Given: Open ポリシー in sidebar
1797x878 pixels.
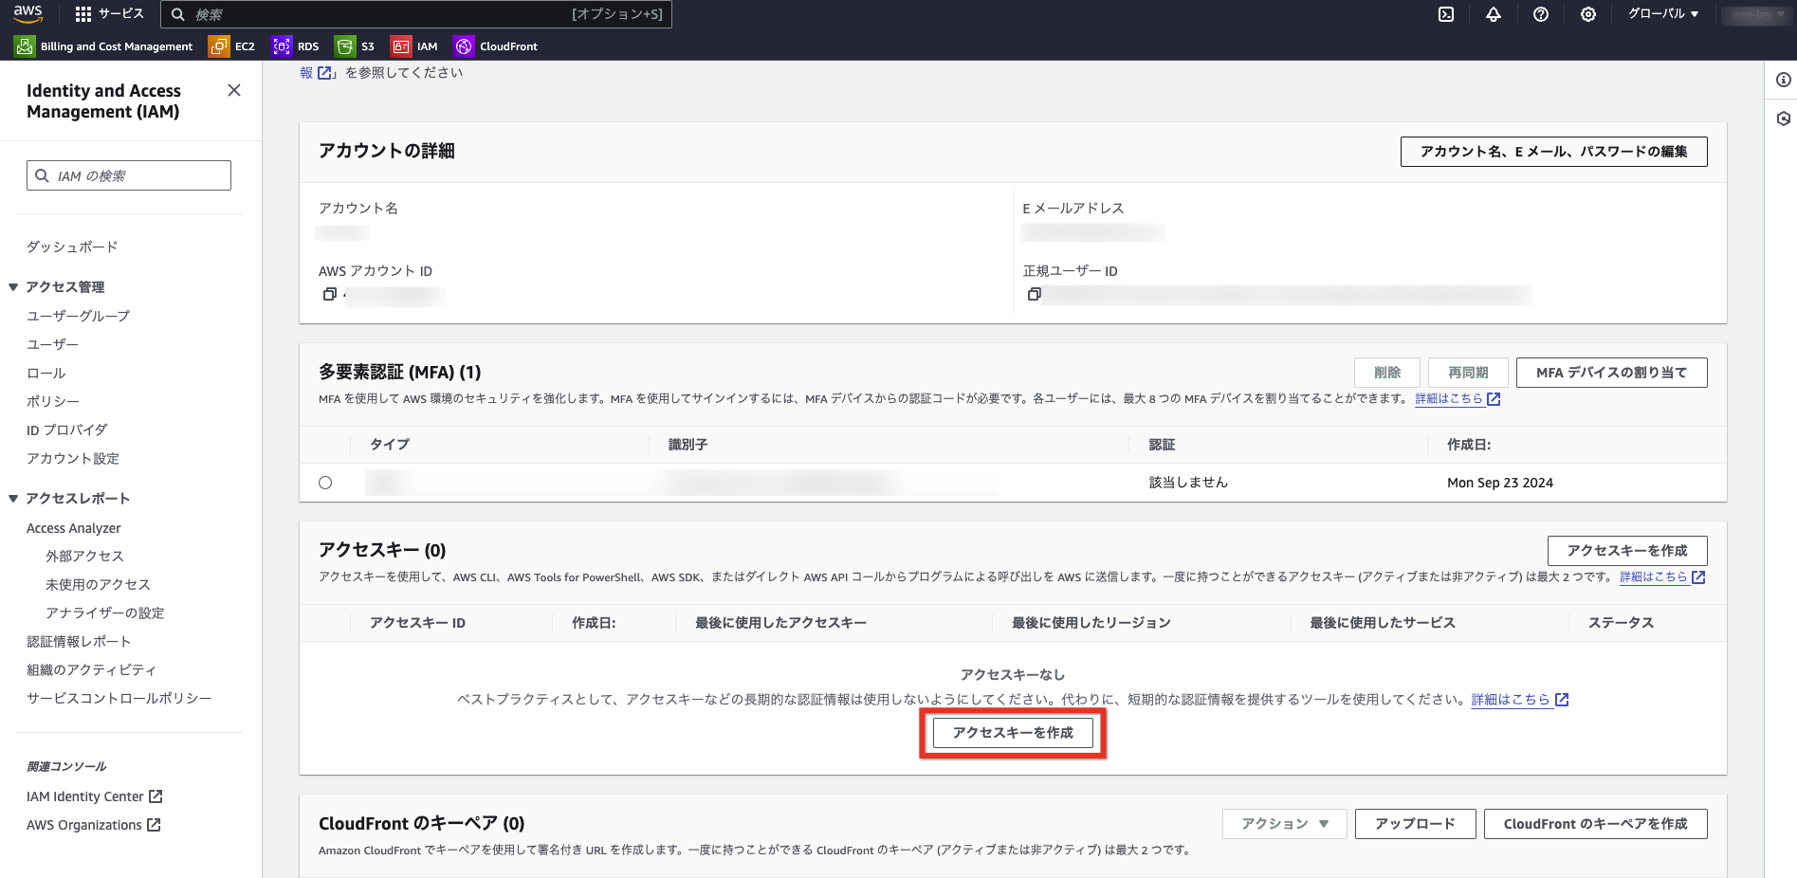Looking at the screenshot, I should pos(52,401).
